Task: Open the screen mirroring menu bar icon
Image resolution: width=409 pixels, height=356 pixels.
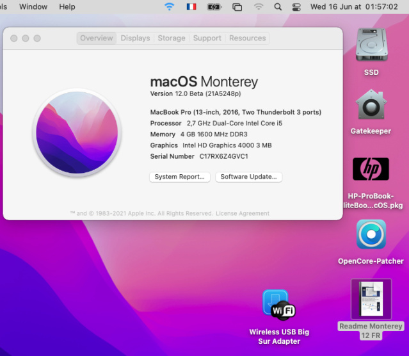Action: 237,7
